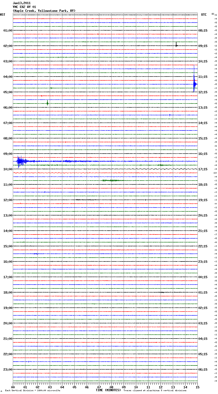
Task: Click the MST timezone header
Action: pyautogui.click(x=3, y=15)
